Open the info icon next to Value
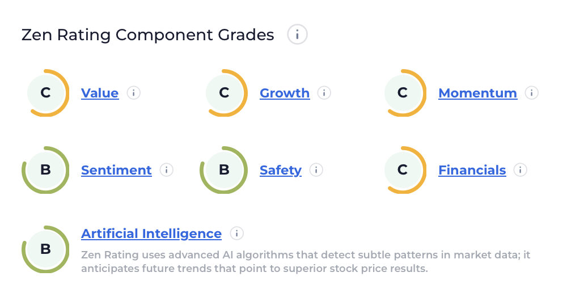Screen dimensions: 567x289 pyautogui.click(x=133, y=93)
